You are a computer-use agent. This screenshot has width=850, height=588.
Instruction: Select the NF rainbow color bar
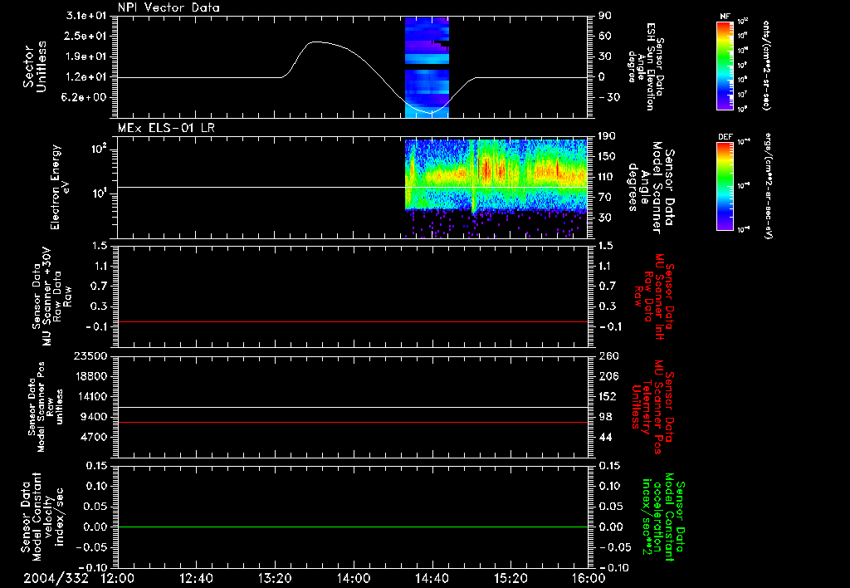pyautogui.click(x=725, y=65)
